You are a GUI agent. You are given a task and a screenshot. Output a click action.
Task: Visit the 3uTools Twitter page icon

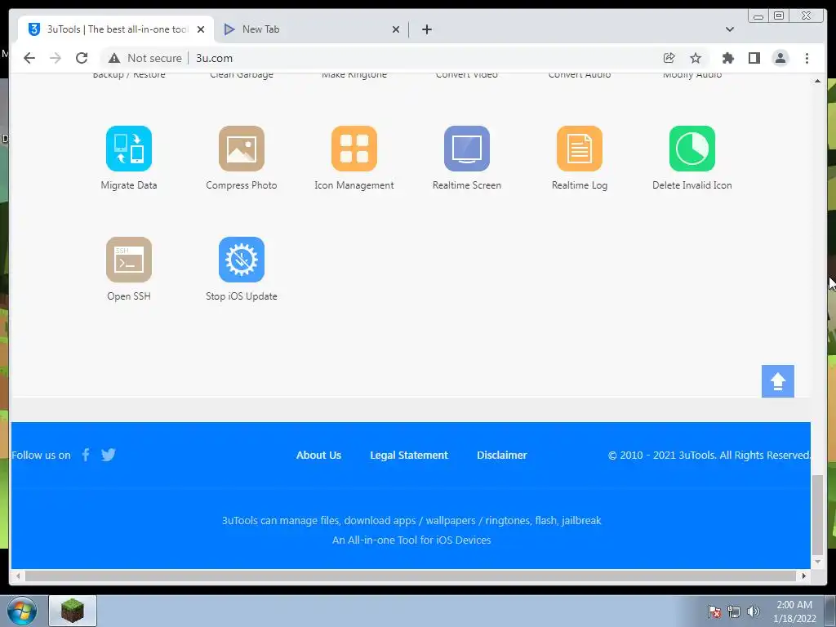point(109,454)
